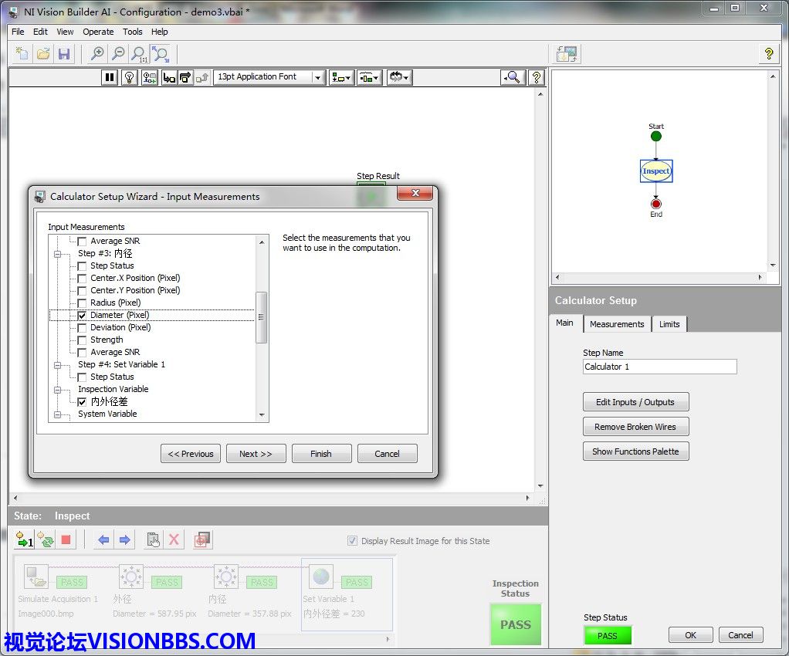Click the Show Functions Palette button
Screen dimensions: 789x656
[635, 451]
